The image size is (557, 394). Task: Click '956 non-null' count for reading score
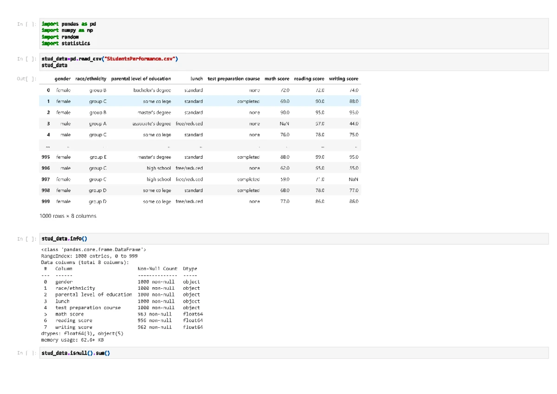(x=155, y=320)
